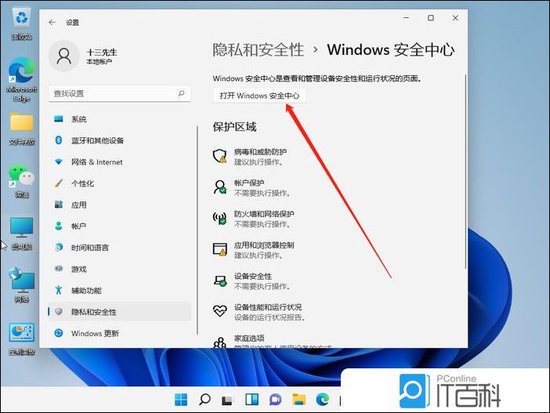Open the 十三先生 local account profile

[x=84, y=56]
